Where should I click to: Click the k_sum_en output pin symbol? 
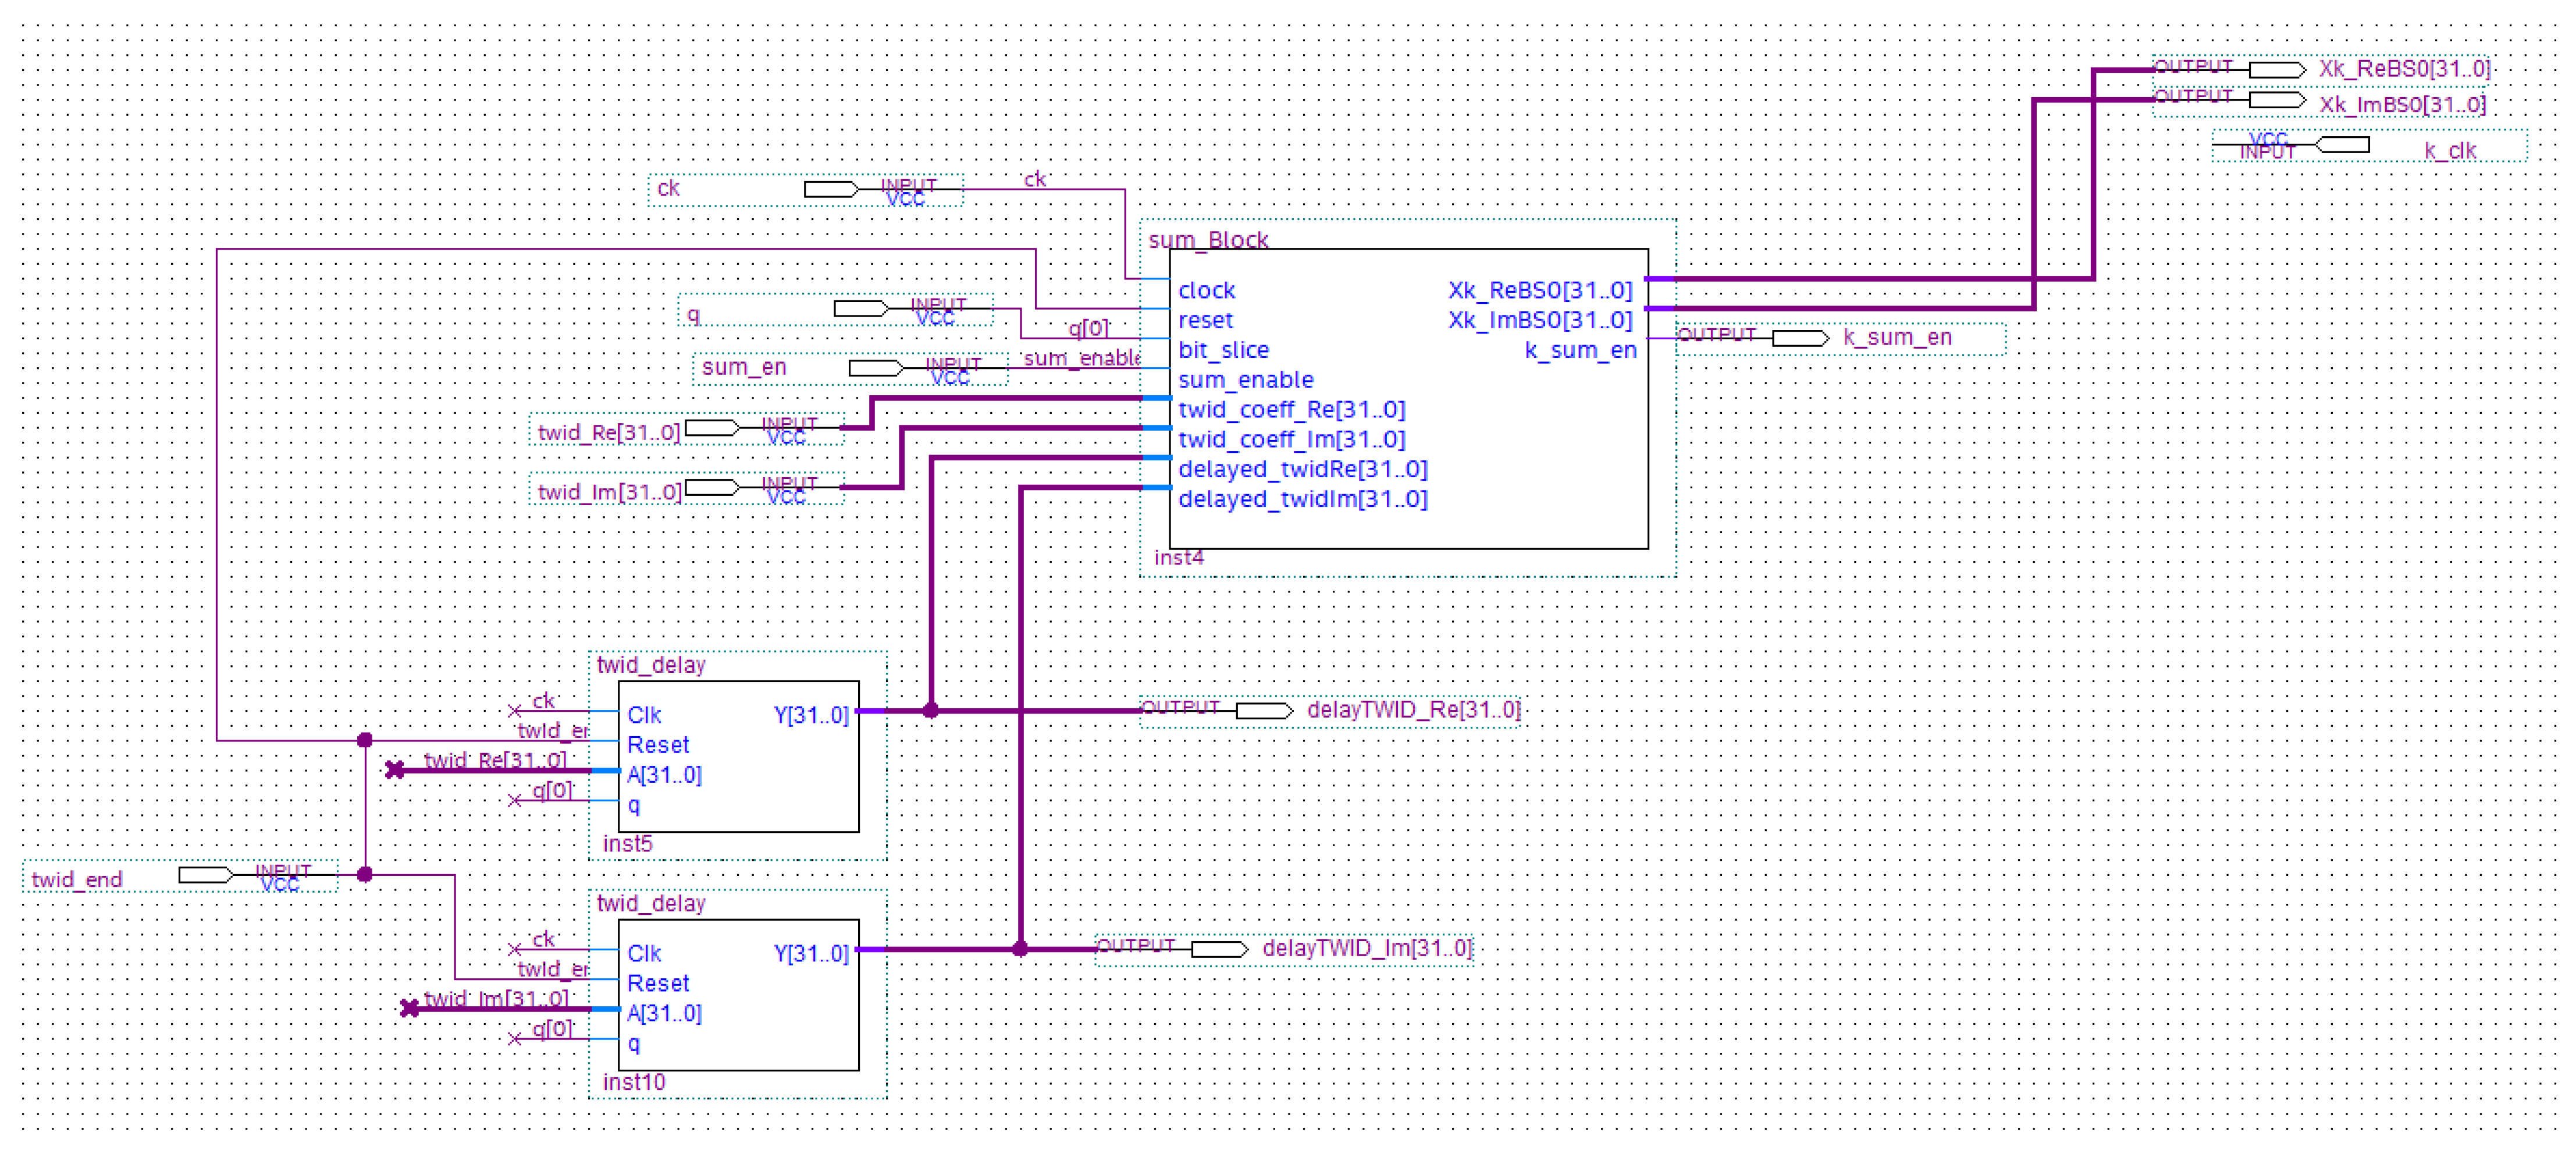click(1800, 338)
